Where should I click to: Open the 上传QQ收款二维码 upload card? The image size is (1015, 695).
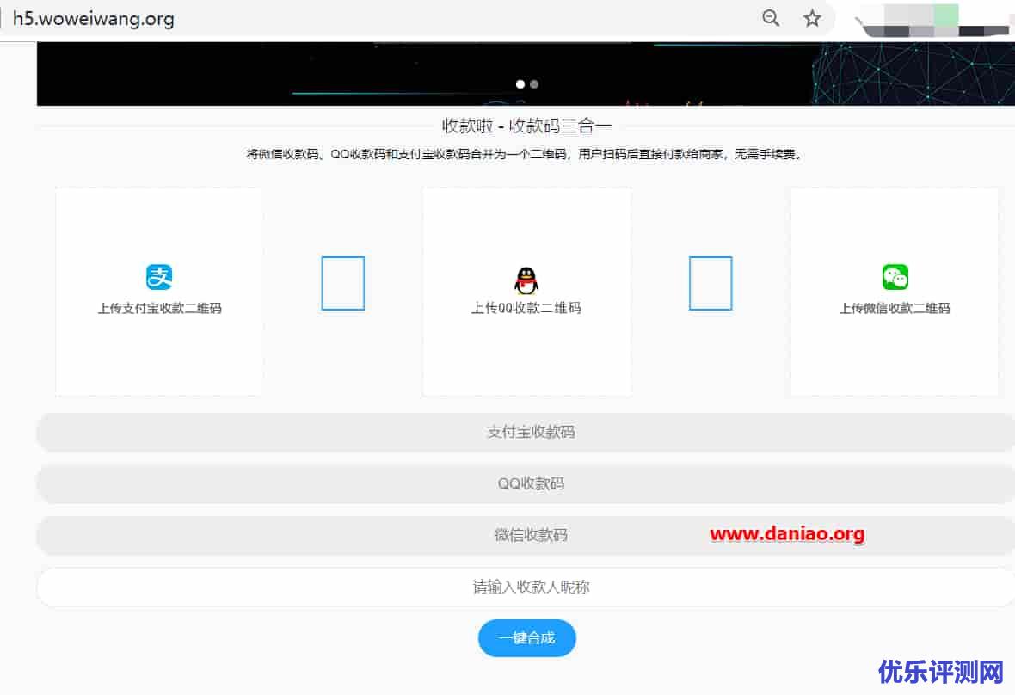tap(527, 292)
